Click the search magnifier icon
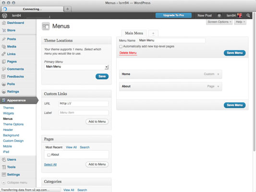The image size is (256, 192). click(x=248, y=15)
